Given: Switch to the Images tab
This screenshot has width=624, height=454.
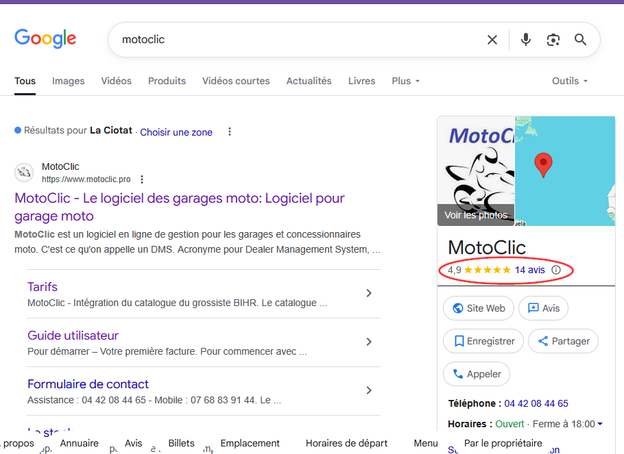Looking at the screenshot, I should tap(69, 81).
